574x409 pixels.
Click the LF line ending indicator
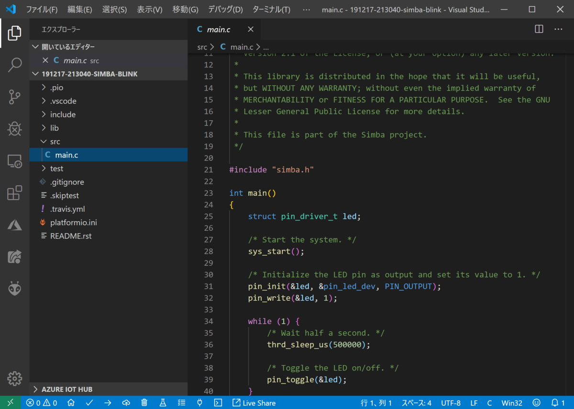[x=474, y=403]
